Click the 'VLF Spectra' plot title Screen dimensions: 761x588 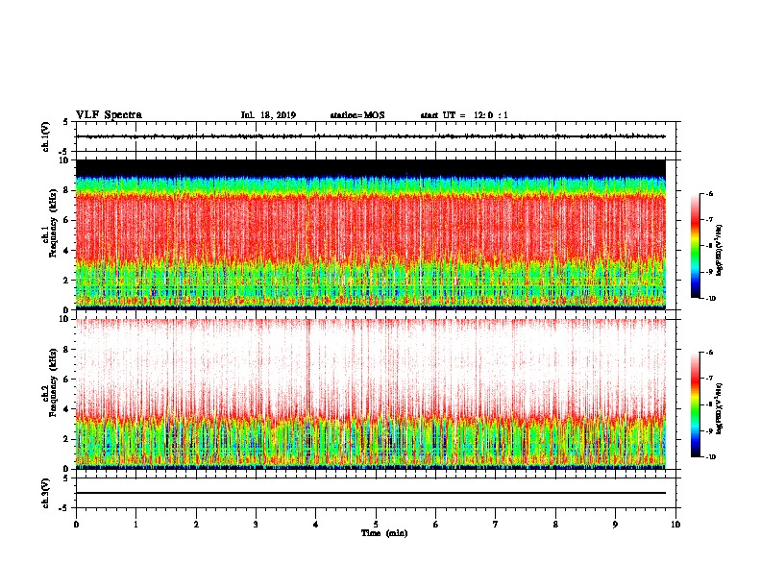109,115
